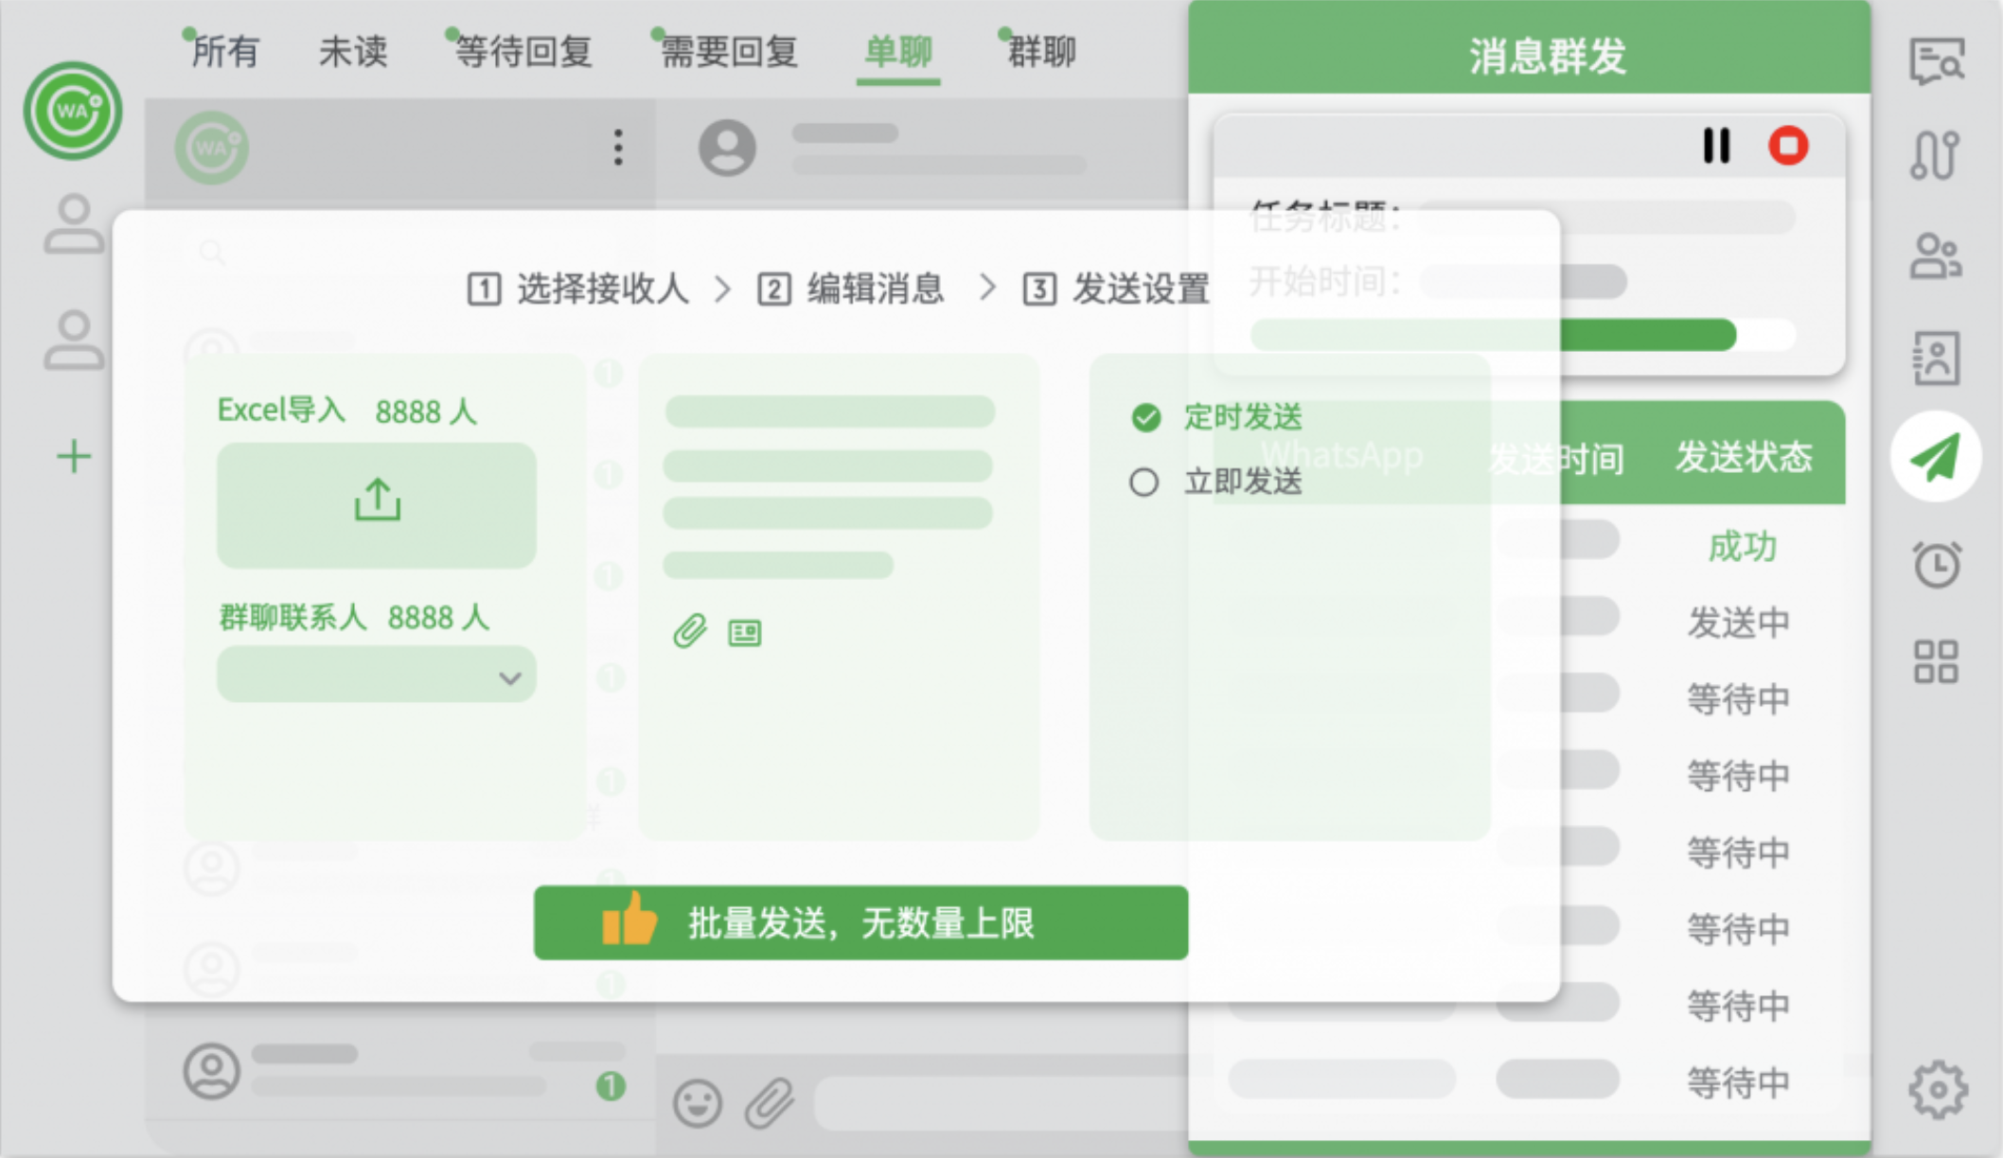Click the contact card icon in message editor
Screen dimensions: 2003x1158
(745, 632)
